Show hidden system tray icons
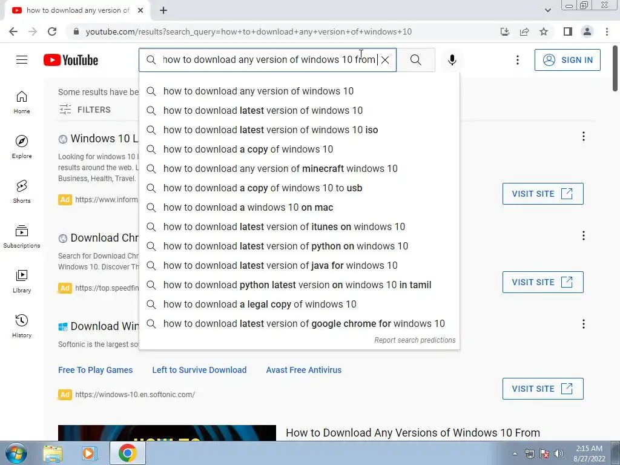 (515, 453)
